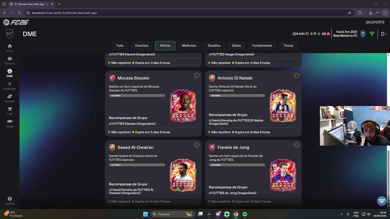390x219 pixels.
Task: Click de Jong's 0/12 DMEs progress bar
Action: [x=237, y=165]
